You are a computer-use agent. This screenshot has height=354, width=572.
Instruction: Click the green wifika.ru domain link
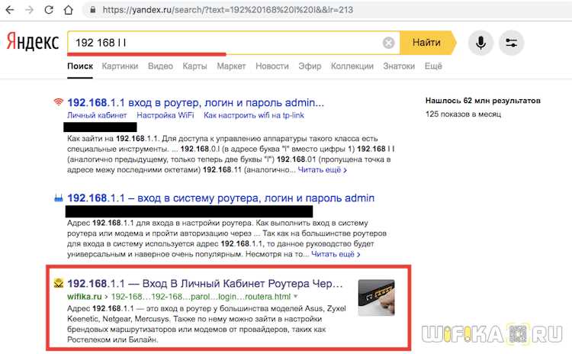point(84,296)
